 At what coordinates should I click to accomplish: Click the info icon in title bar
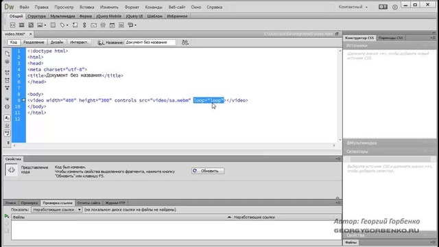coord(395,7)
